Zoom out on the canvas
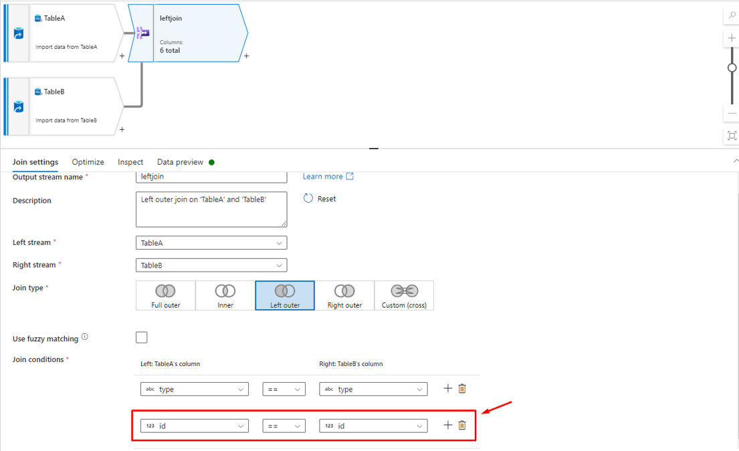Viewport: 739px width, 451px height. click(732, 114)
